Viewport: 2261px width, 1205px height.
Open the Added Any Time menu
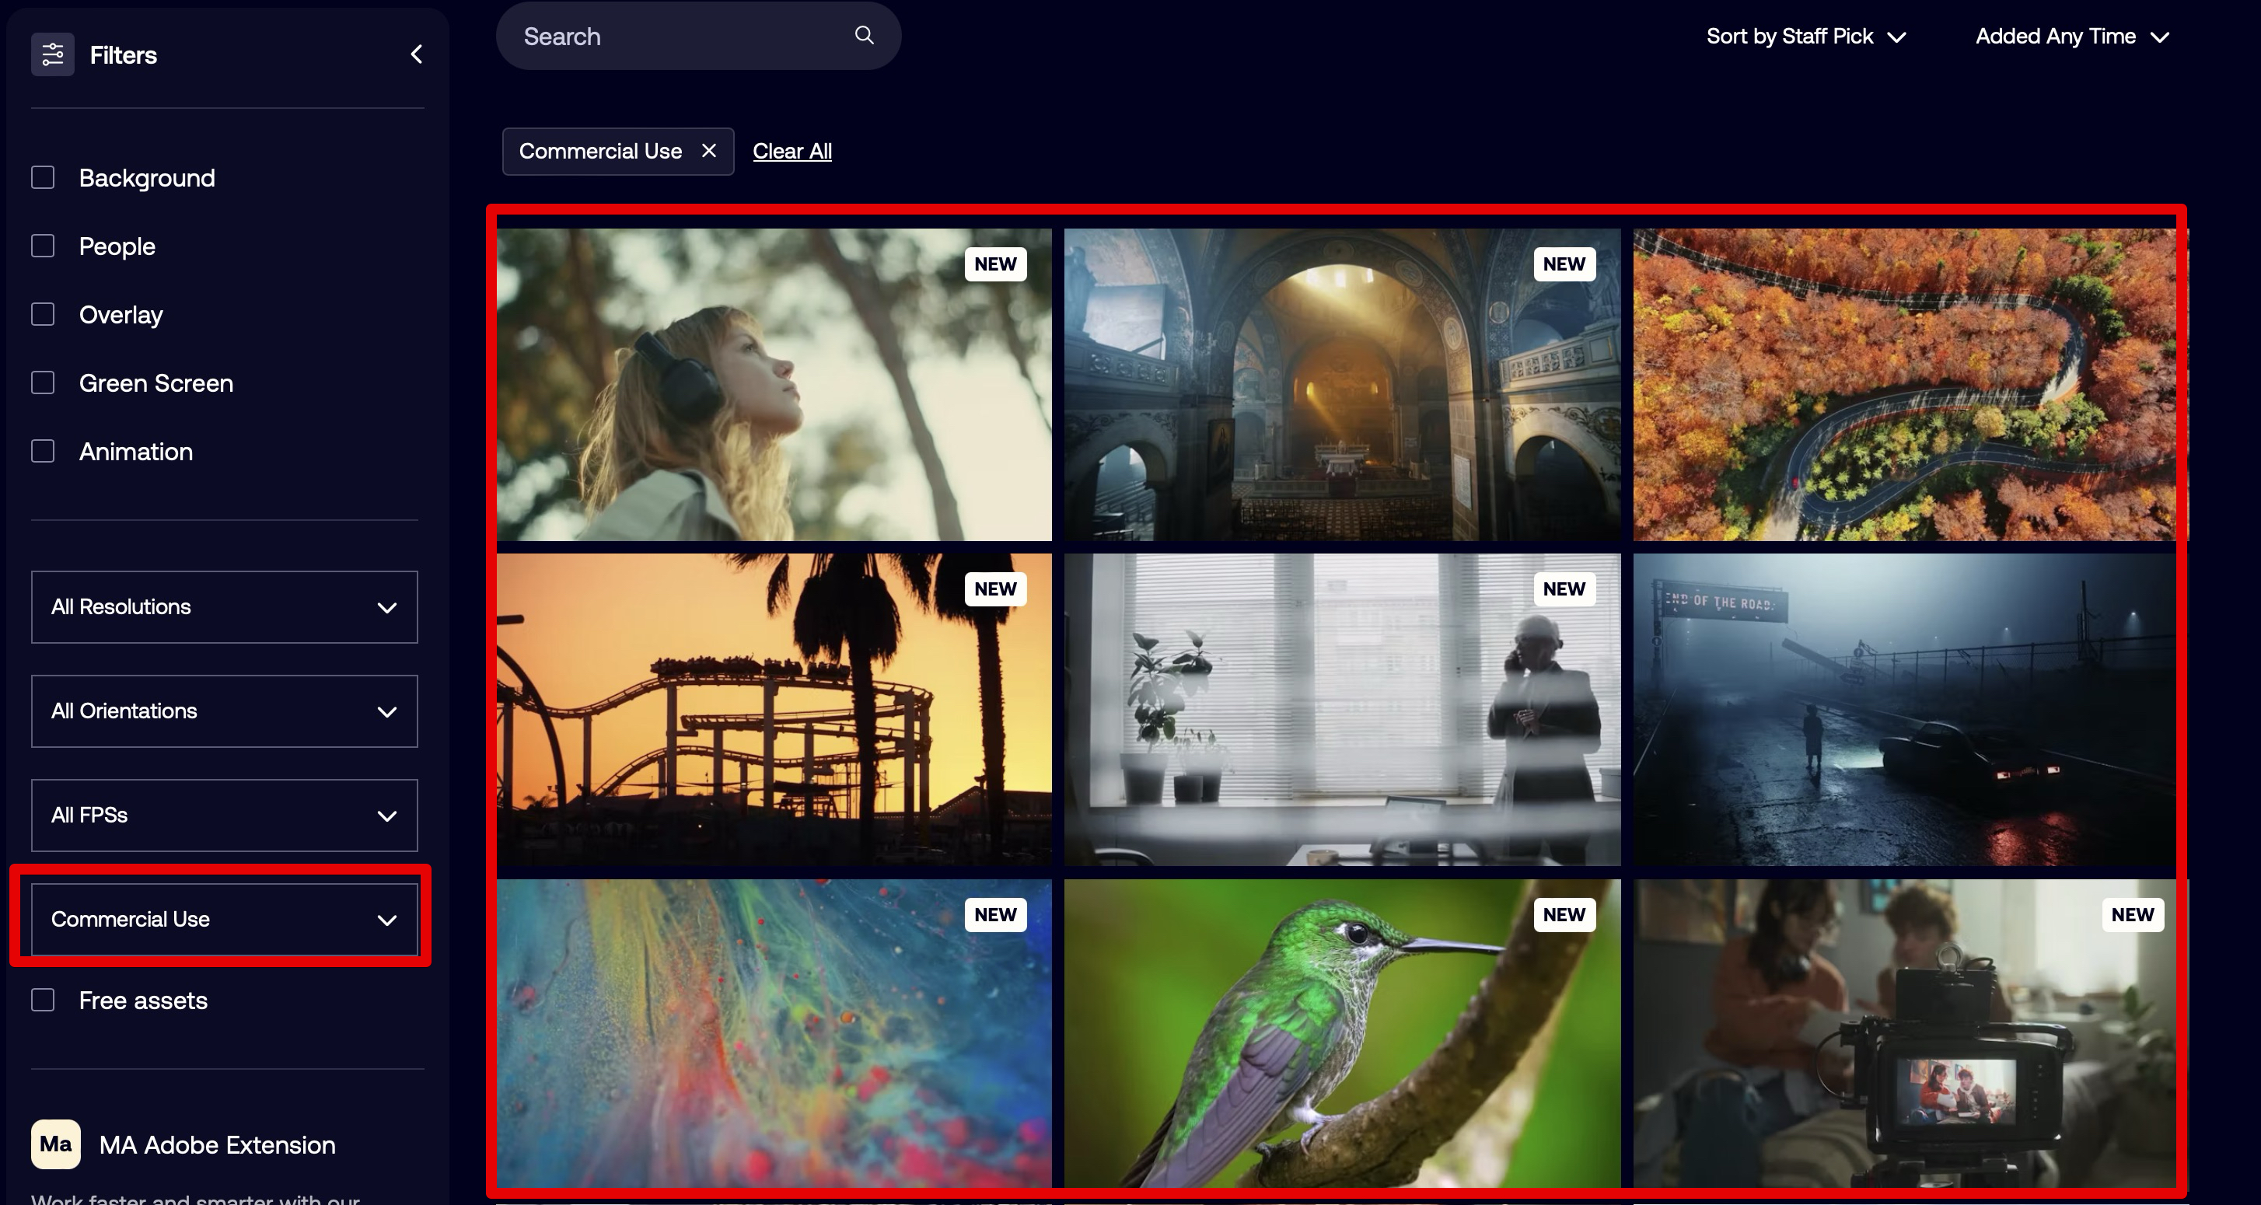coord(2071,37)
